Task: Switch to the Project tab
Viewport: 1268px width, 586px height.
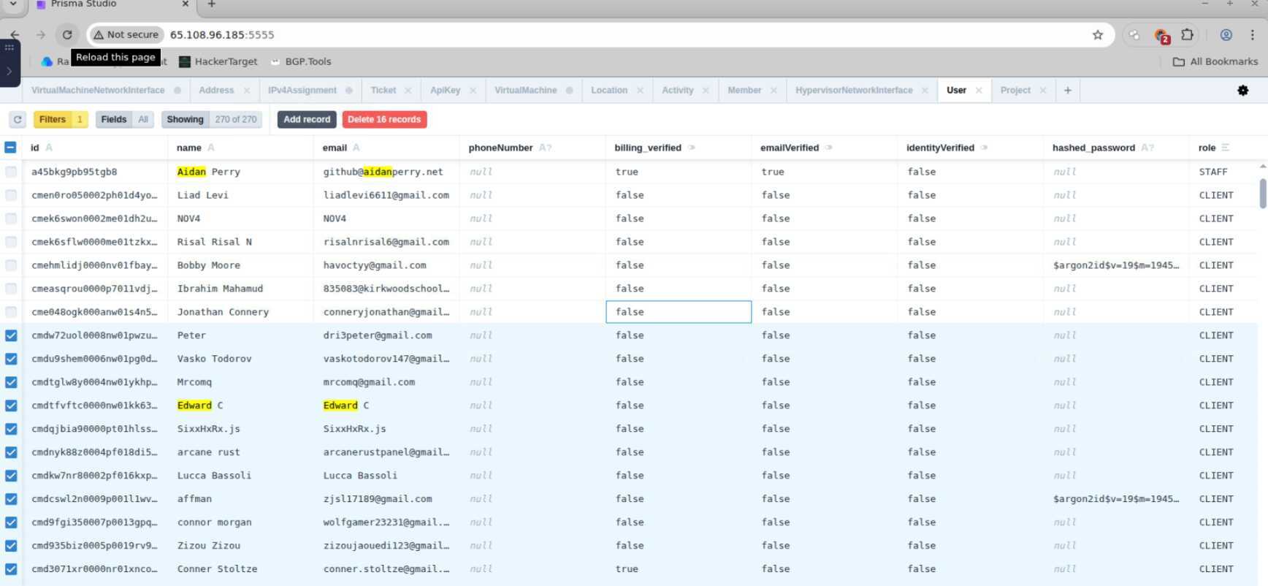Action: [x=1015, y=91]
